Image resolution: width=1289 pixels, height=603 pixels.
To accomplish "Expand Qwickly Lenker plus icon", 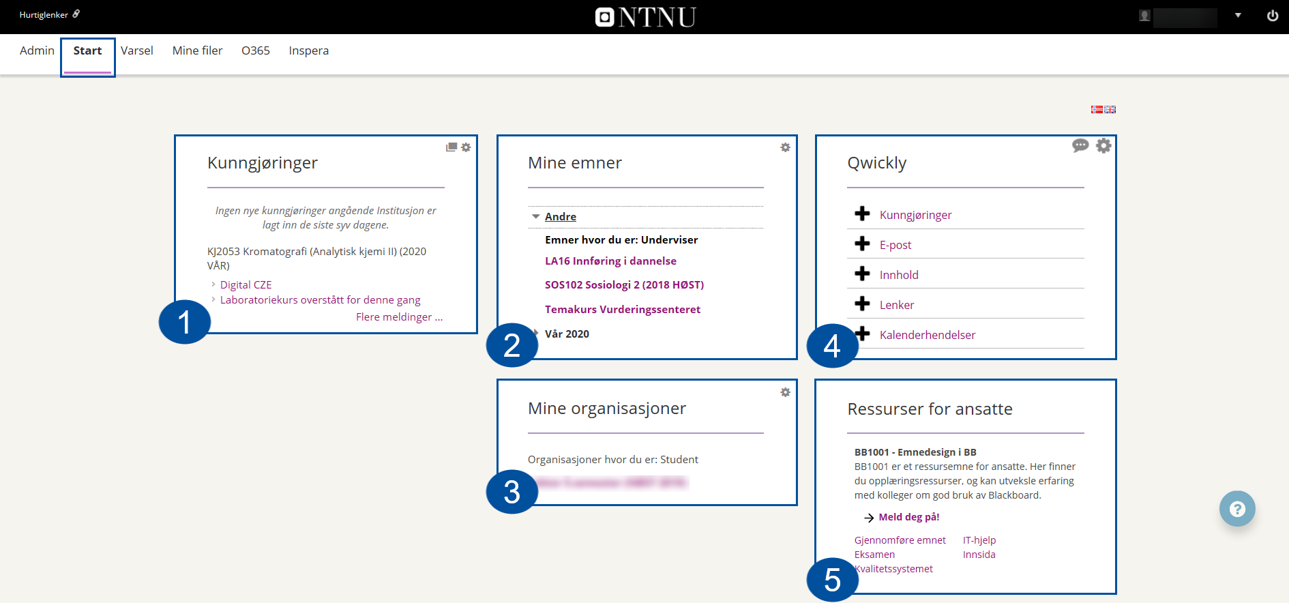I will (x=862, y=304).
